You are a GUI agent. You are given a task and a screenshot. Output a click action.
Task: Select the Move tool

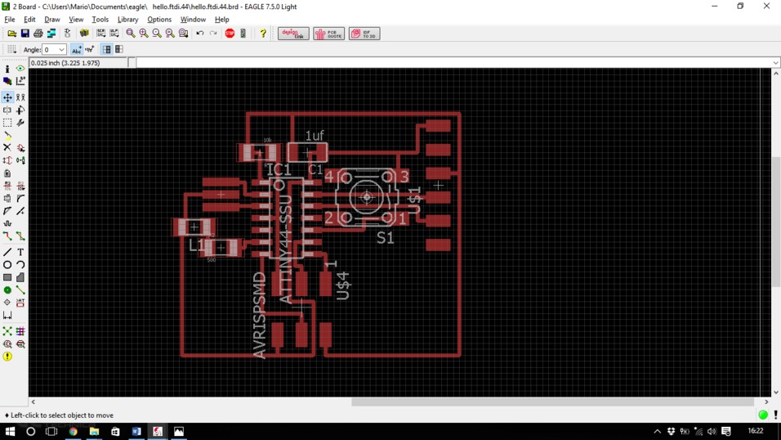click(7, 97)
